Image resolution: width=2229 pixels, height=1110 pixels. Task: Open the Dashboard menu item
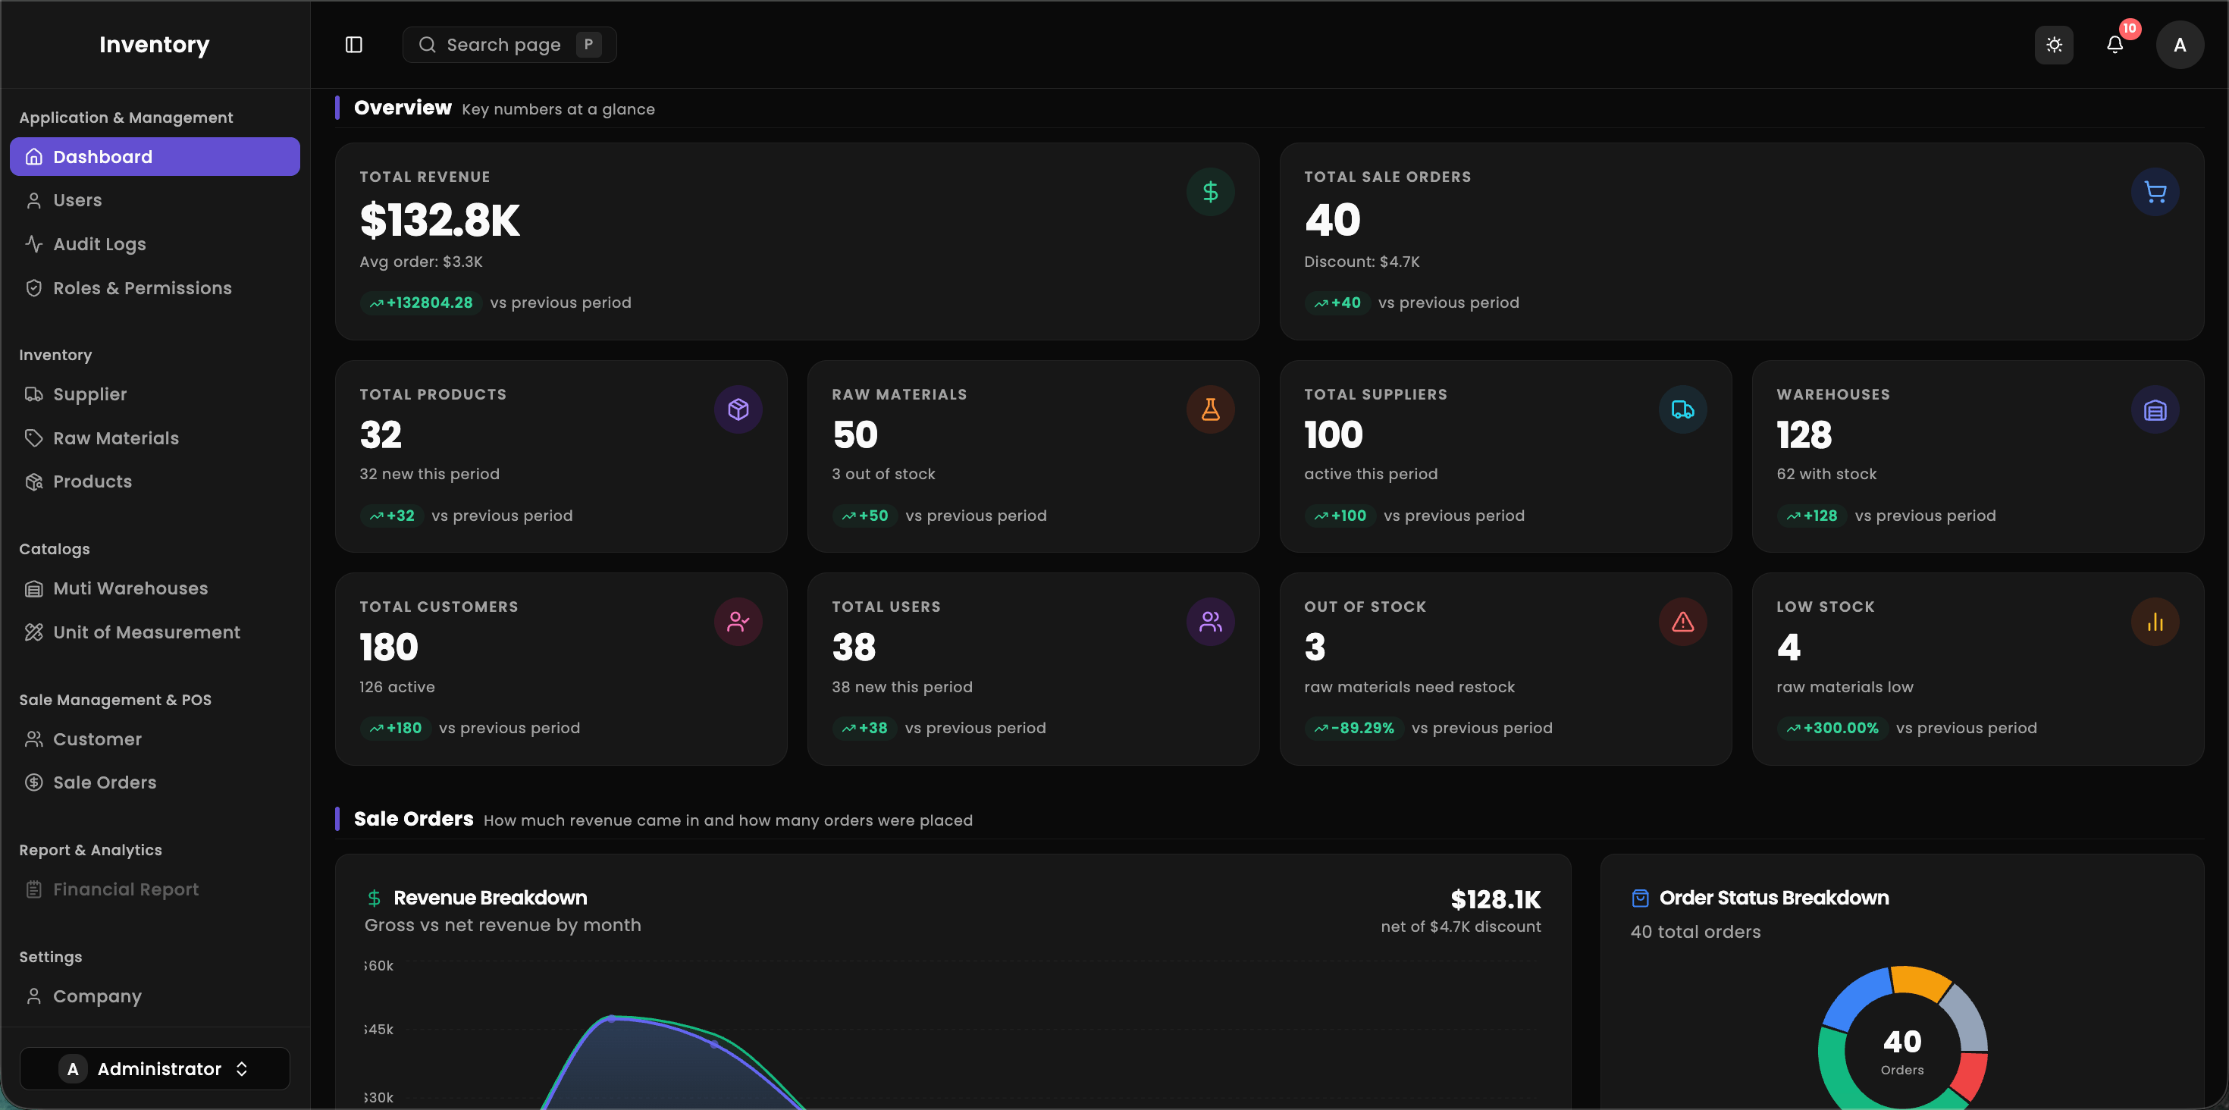(x=155, y=157)
